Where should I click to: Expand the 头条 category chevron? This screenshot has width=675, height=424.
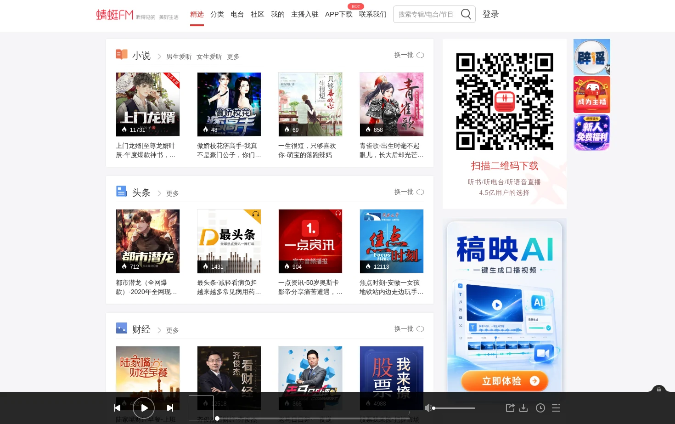tap(159, 193)
